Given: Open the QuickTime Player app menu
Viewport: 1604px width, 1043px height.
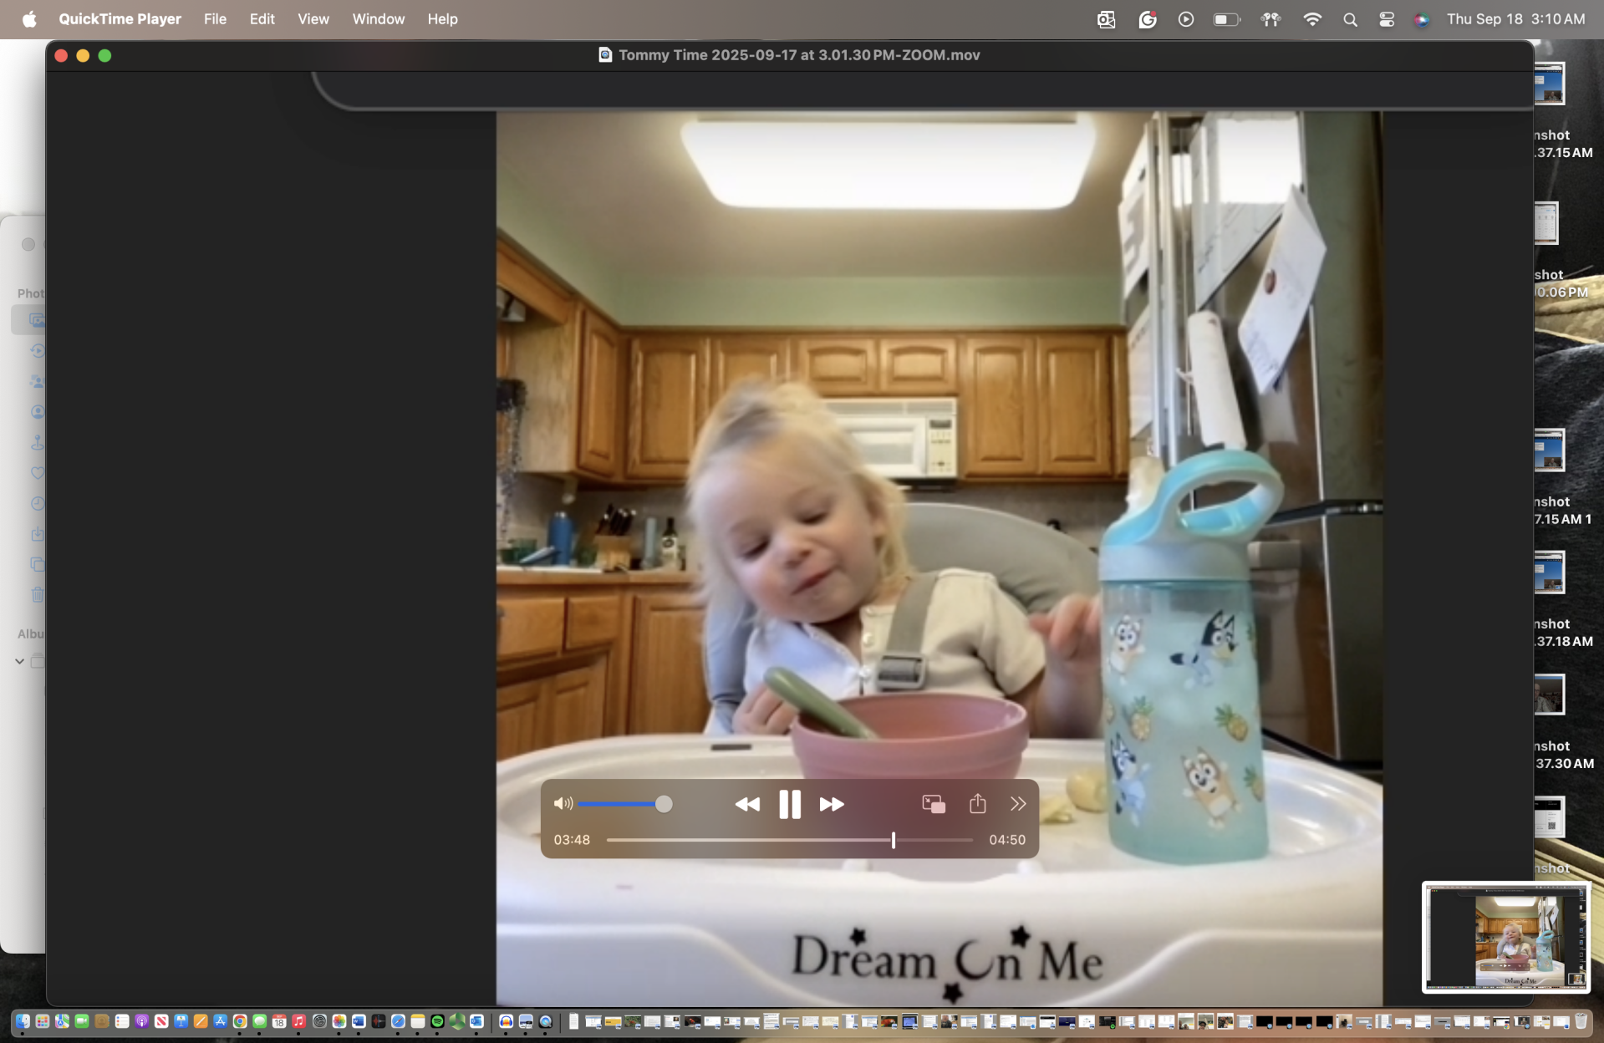Looking at the screenshot, I should tap(120, 18).
